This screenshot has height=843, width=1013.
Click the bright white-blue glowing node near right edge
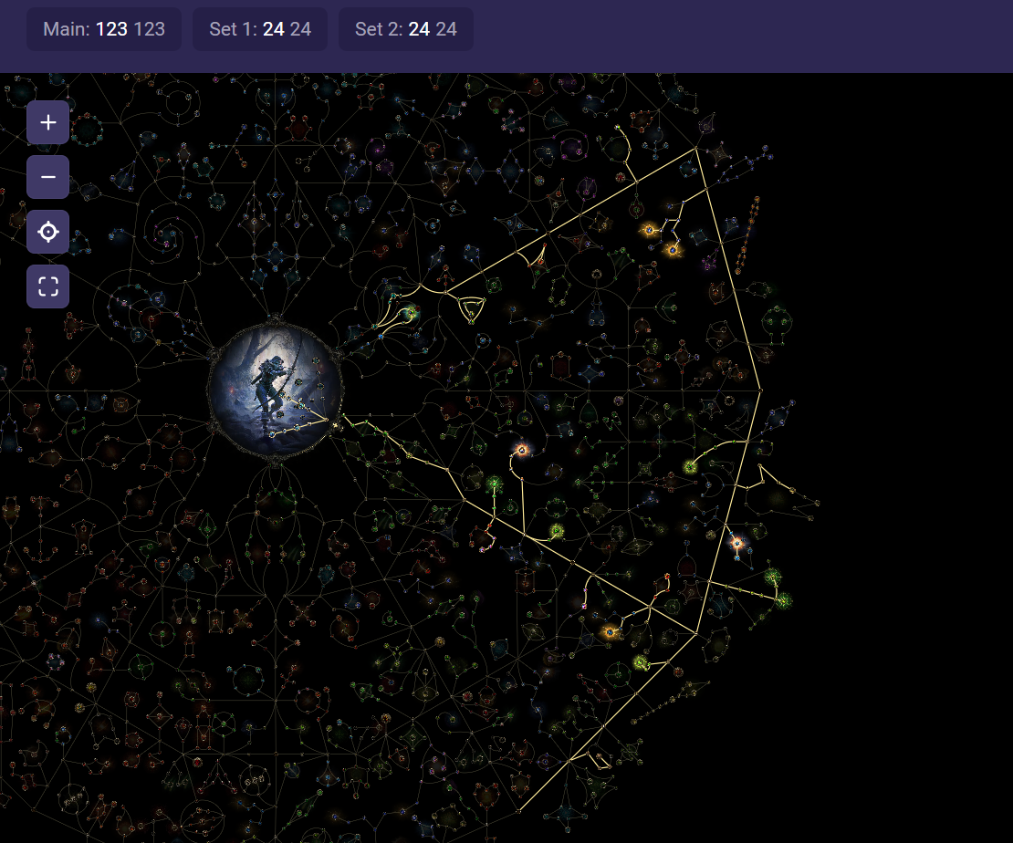pyautogui.click(x=737, y=543)
